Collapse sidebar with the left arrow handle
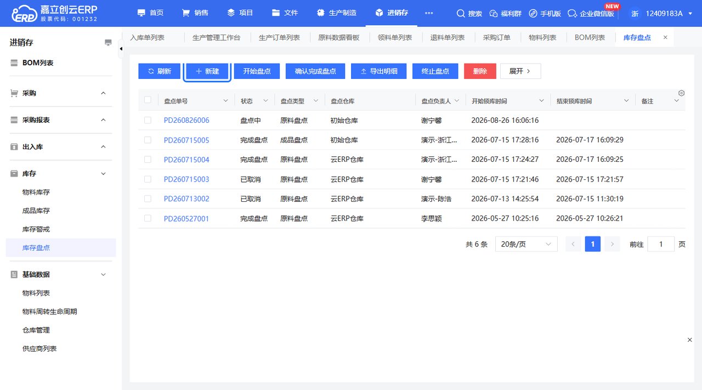The height and width of the screenshot is (390, 702). (121, 49)
